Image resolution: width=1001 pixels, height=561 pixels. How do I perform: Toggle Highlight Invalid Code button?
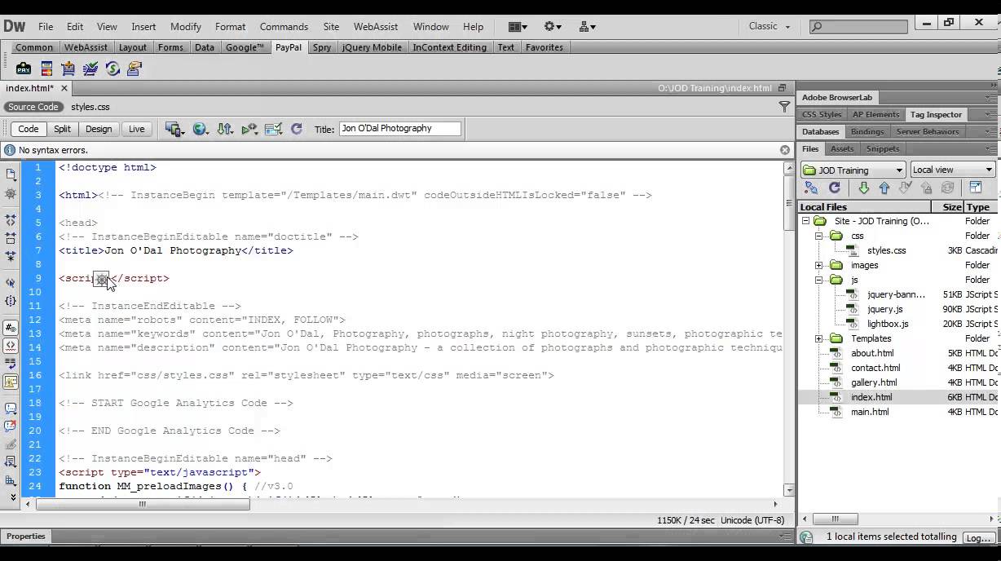(11, 345)
